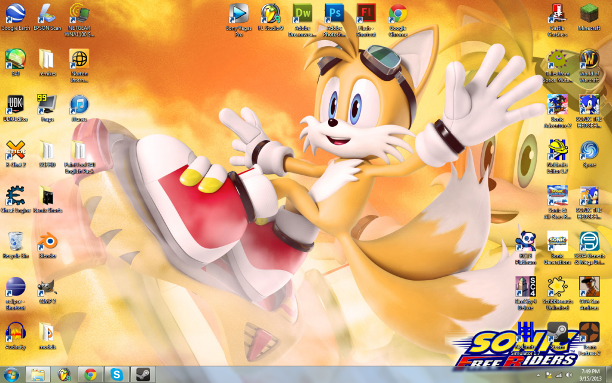Click the RCT3 Platinum shortcut

point(525,248)
